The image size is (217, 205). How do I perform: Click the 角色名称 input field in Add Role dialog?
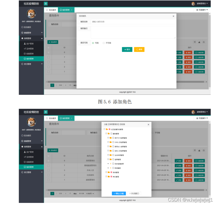pyautogui.click(x=125, y=22)
